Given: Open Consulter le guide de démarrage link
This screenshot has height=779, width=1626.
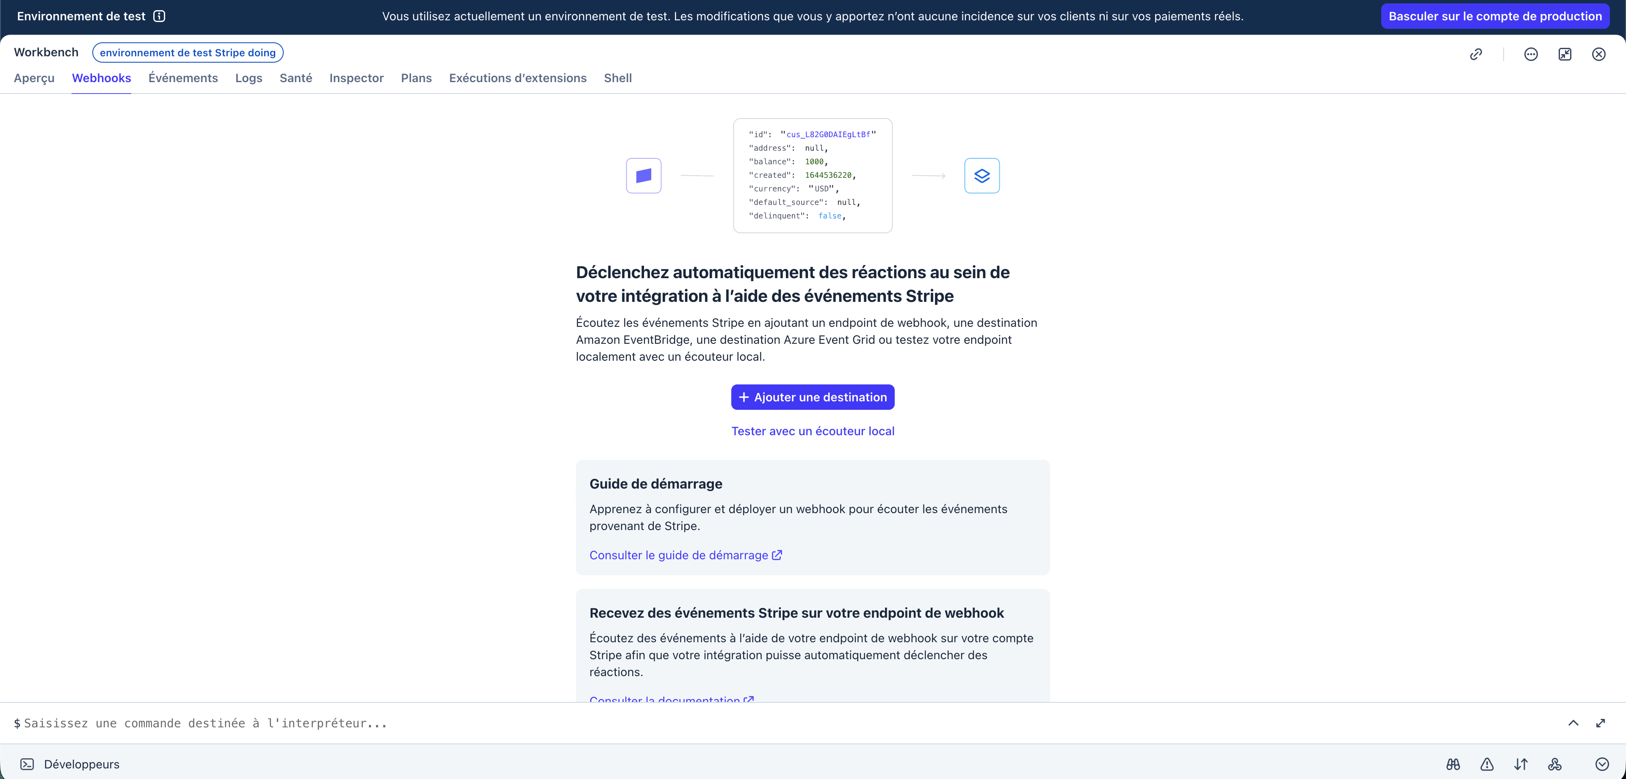Looking at the screenshot, I should pos(686,555).
